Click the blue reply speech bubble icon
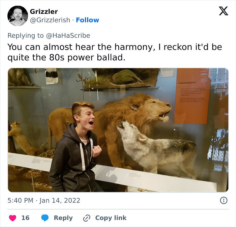Viewport: 236px width, 227px height. pos(45,218)
